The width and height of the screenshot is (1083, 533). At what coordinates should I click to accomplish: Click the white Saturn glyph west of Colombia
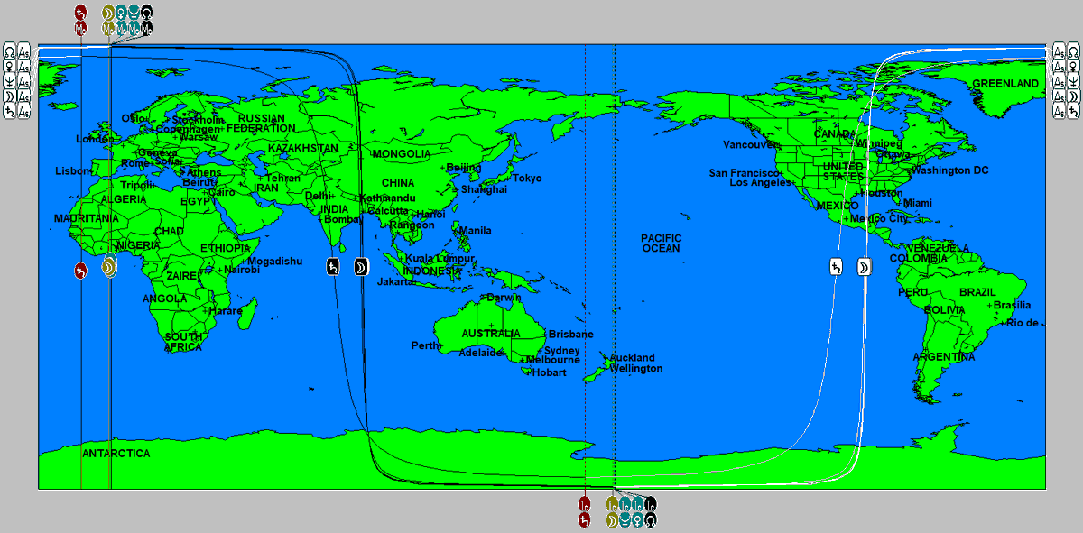836,267
